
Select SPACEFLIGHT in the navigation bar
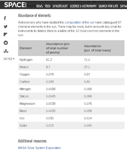click(x=60, y=6)
